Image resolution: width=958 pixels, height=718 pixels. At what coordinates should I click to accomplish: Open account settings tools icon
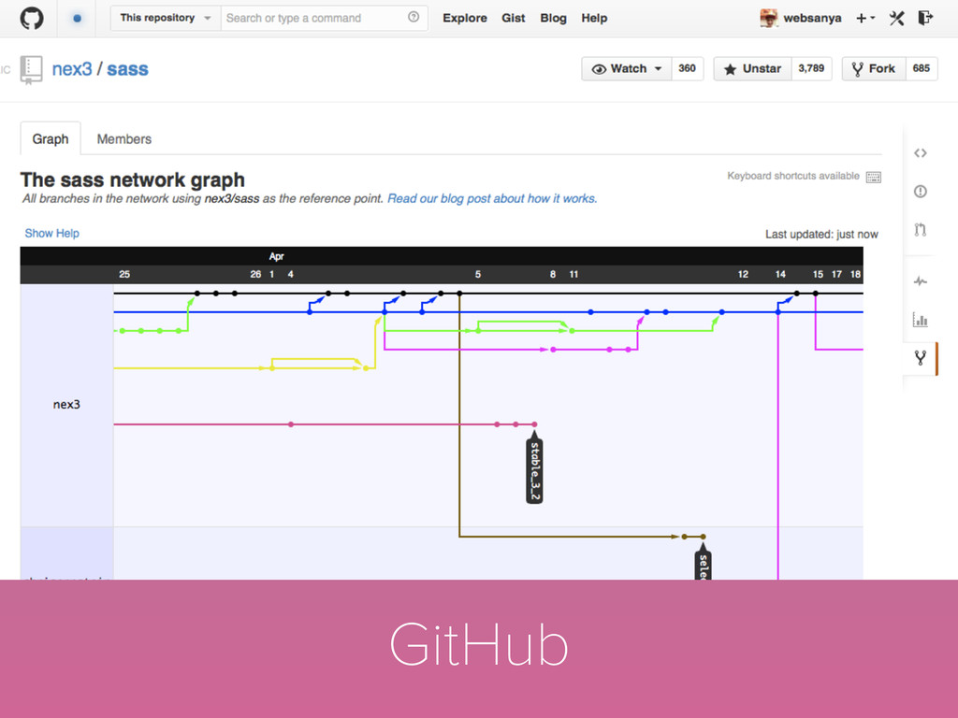(896, 19)
